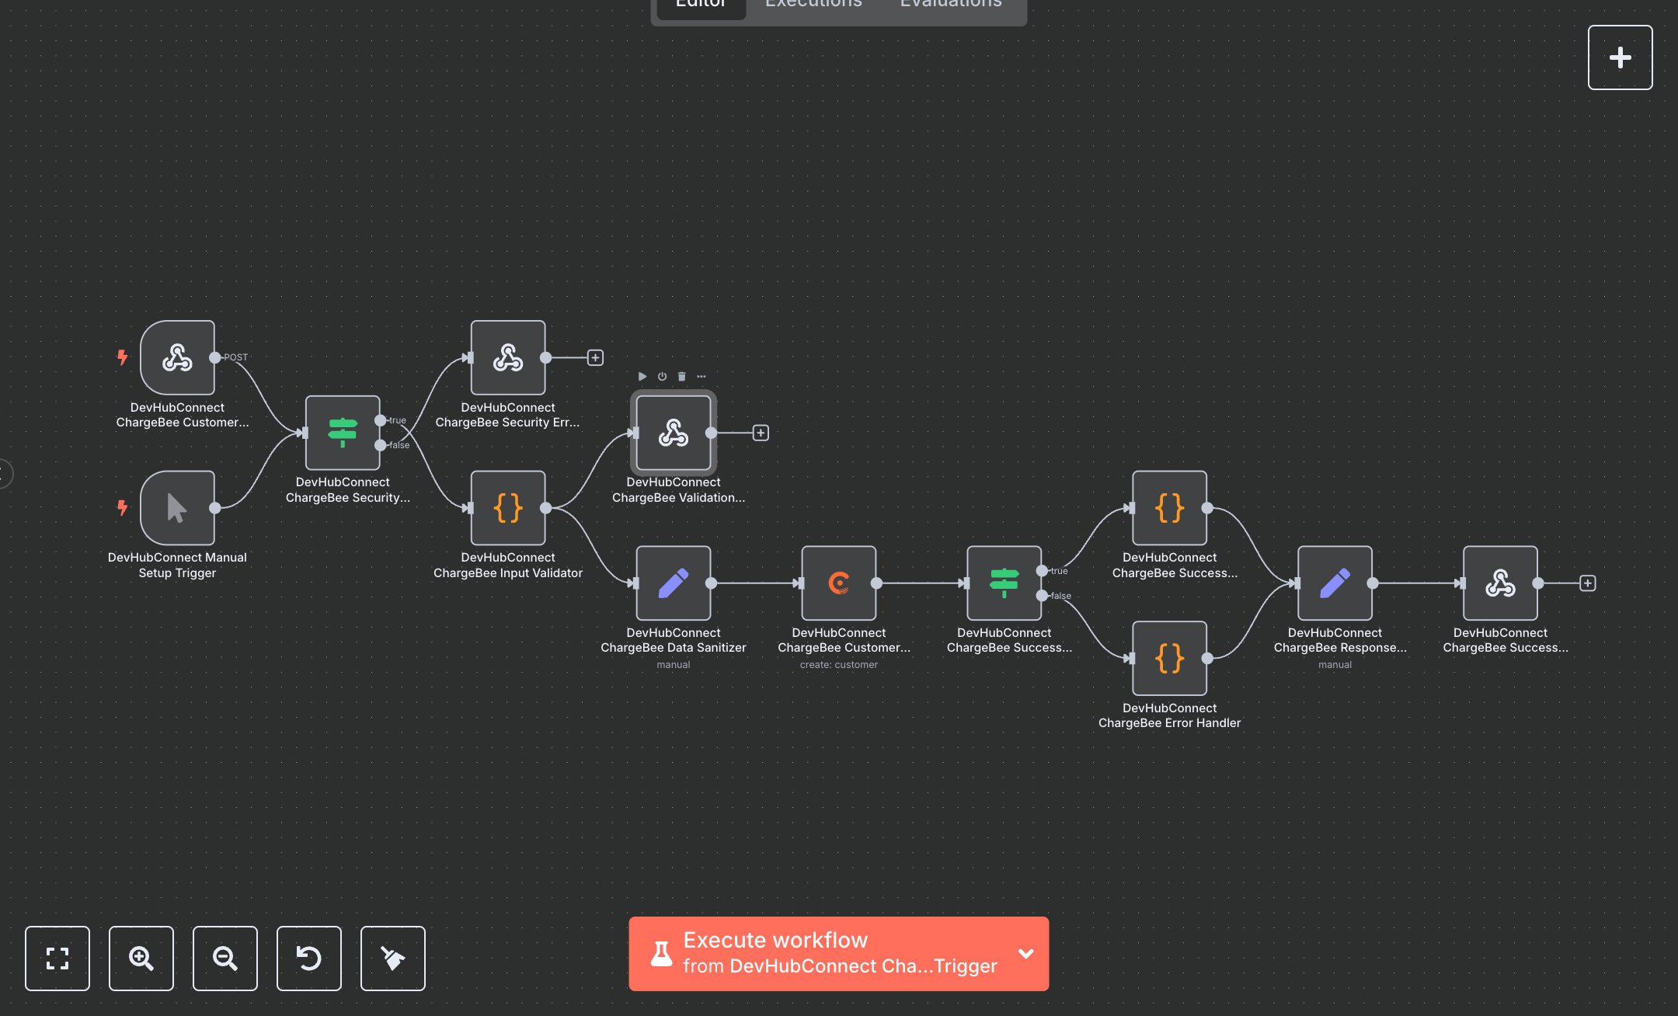Image resolution: width=1678 pixels, height=1016 pixels.
Task: Open more options on the Validation node
Action: (x=701, y=376)
